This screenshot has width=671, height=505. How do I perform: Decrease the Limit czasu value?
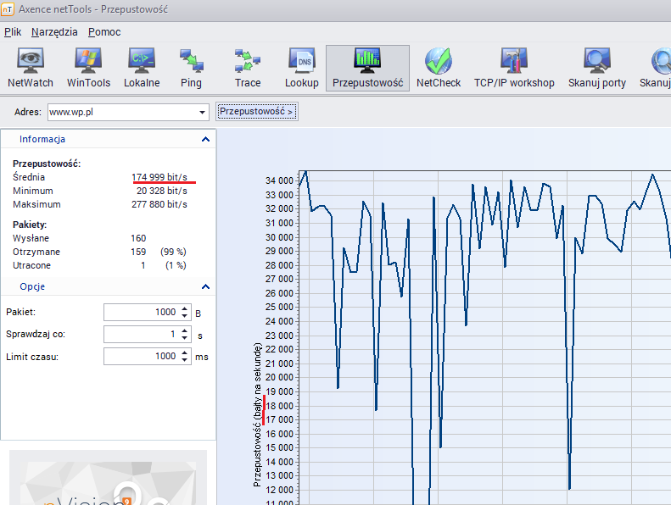pos(184,360)
